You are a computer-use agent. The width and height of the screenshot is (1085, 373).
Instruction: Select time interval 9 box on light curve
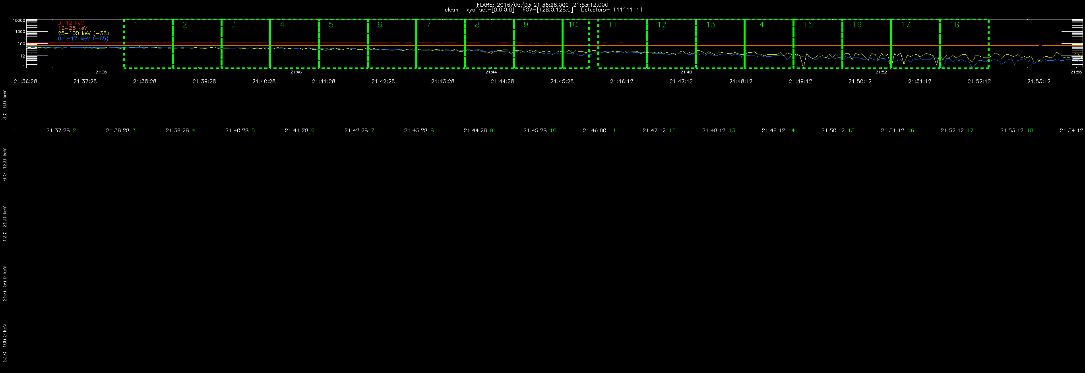[x=538, y=43]
